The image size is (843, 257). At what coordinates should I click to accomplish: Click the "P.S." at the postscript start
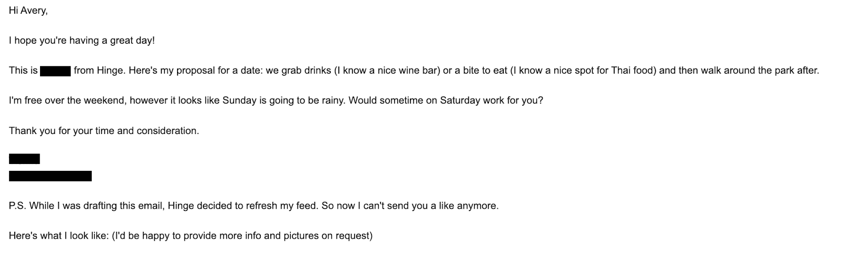pos(17,206)
